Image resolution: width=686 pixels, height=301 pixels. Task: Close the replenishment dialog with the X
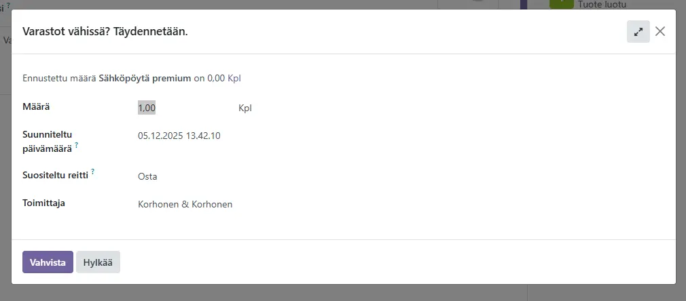pyautogui.click(x=660, y=31)
